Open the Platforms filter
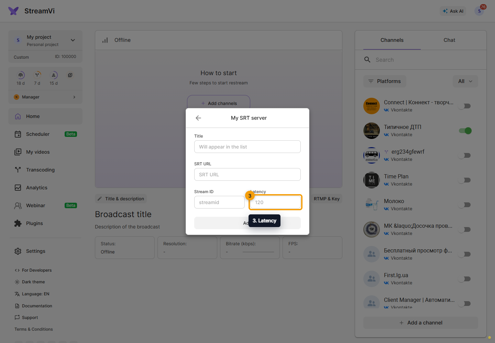The image size is (495, 343). click(385, 81)
